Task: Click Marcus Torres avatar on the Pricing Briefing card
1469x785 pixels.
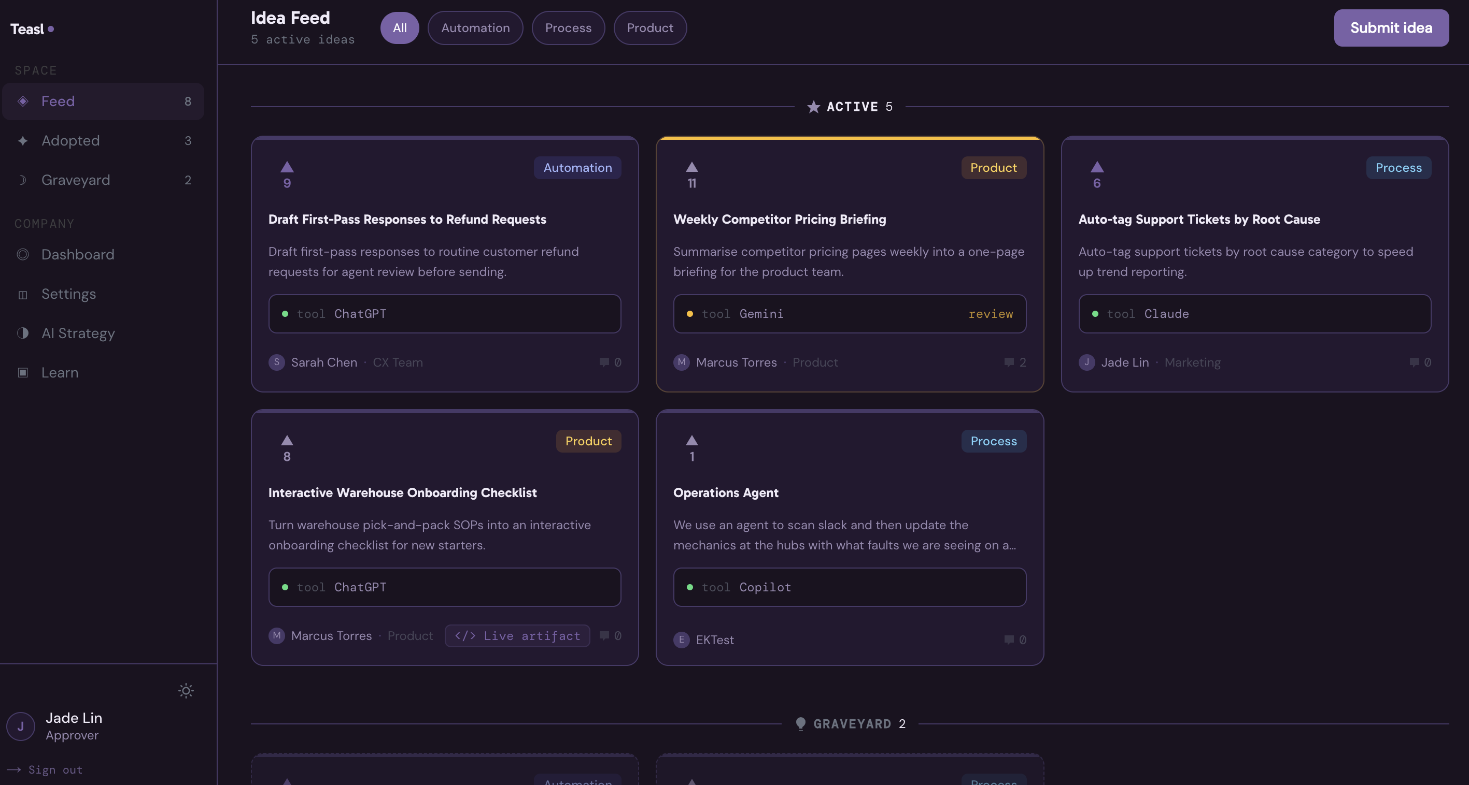Action: tap(682, 362)
